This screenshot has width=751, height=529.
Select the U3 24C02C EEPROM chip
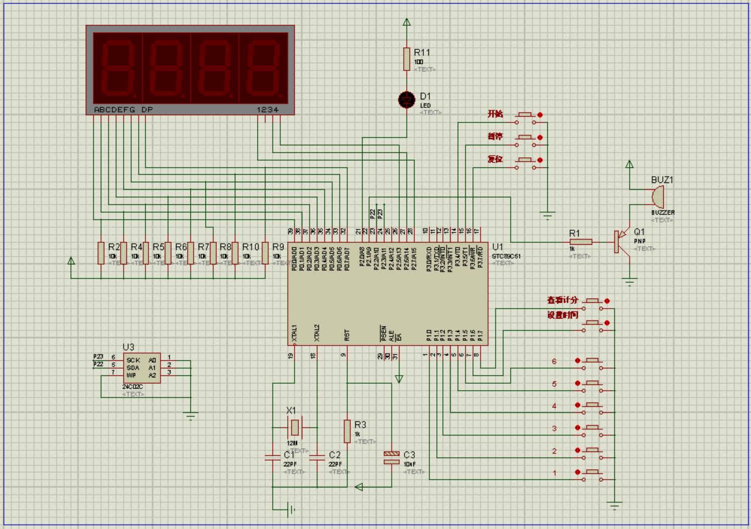coord(142,368)
